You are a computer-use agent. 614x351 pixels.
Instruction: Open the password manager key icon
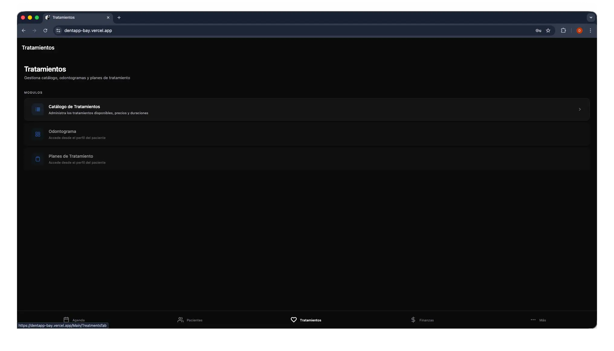click(x=538, y=31)
